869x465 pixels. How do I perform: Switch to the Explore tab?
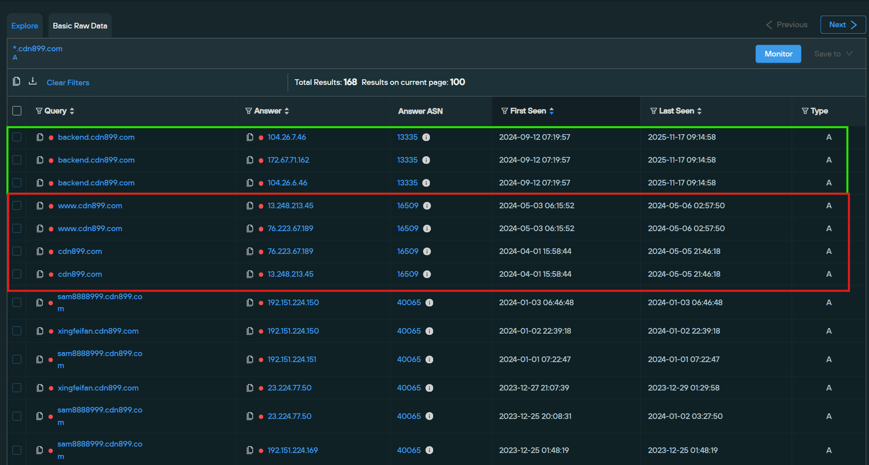(x=25, y=26)
